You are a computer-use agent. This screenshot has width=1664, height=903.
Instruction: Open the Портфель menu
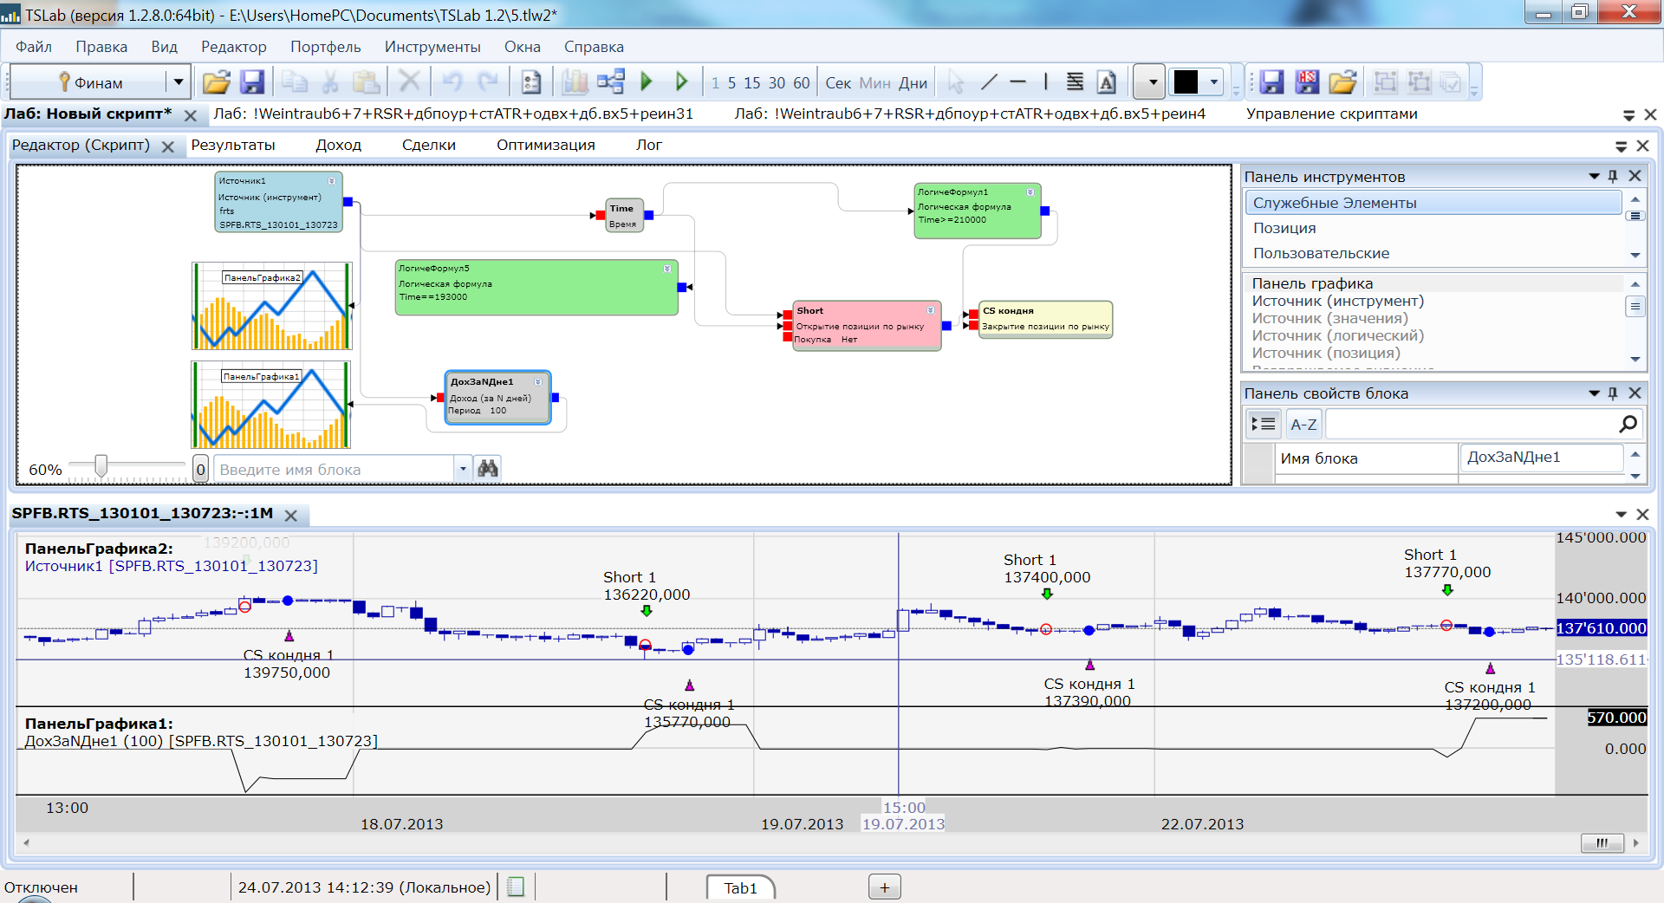click(325, 47)
